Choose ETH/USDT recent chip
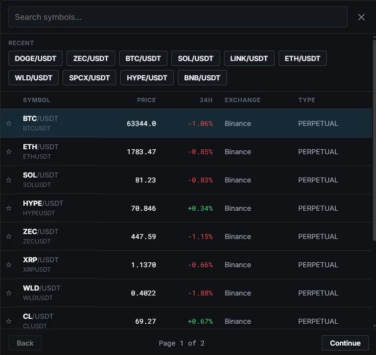 coord(302,58)
